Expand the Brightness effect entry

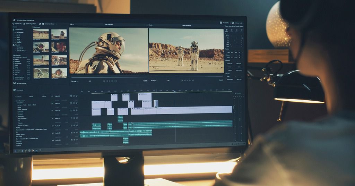(17, 117)
